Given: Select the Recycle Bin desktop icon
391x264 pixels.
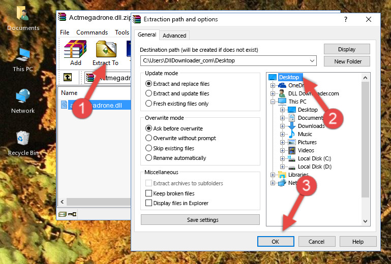Looking at the screenshot, I should point(23,143).
